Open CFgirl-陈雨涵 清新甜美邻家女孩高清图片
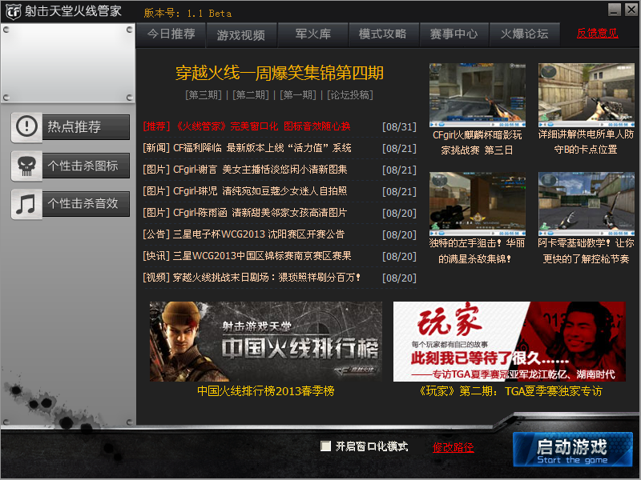 245,213
